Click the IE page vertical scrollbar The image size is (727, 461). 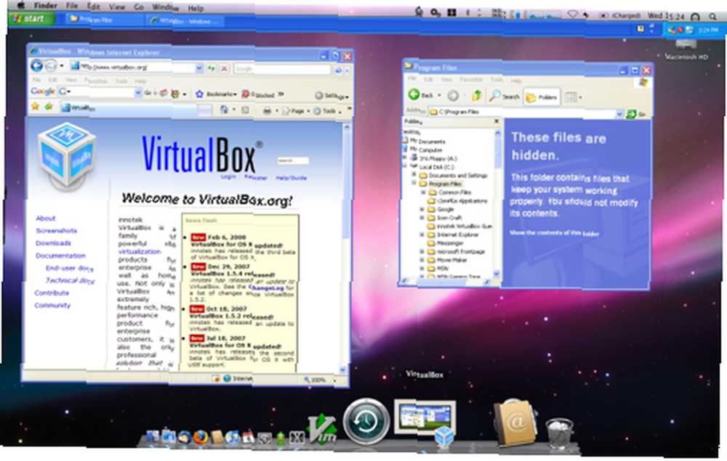(x=345, y=248)
